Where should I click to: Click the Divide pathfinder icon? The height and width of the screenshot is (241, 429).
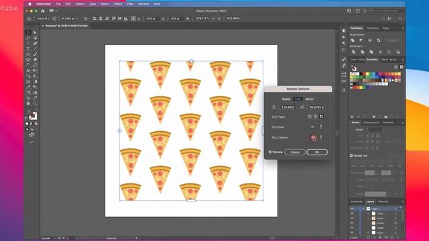[353, 52]
